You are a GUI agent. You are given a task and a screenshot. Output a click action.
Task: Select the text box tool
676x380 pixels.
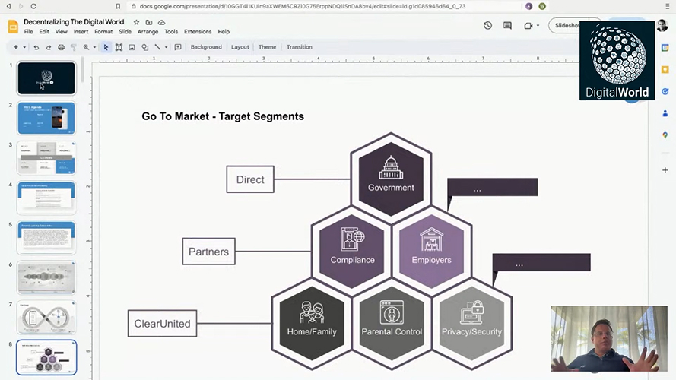click(x=119, y=47)
